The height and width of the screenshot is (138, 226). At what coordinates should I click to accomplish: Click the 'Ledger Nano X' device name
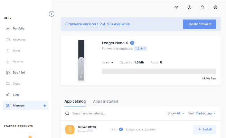pos(115,43)
